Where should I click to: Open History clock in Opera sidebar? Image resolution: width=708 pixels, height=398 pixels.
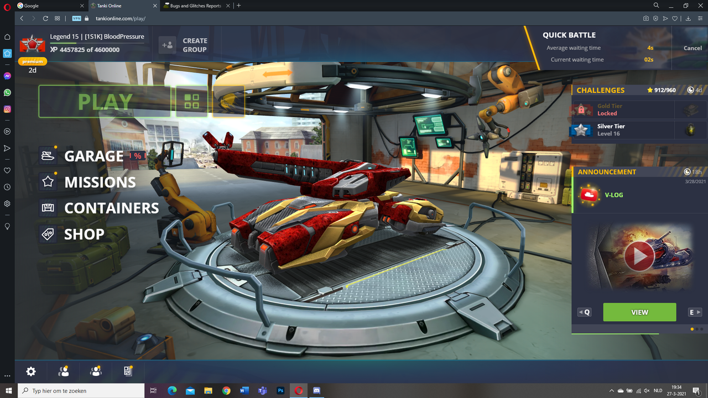coord(7,187)
